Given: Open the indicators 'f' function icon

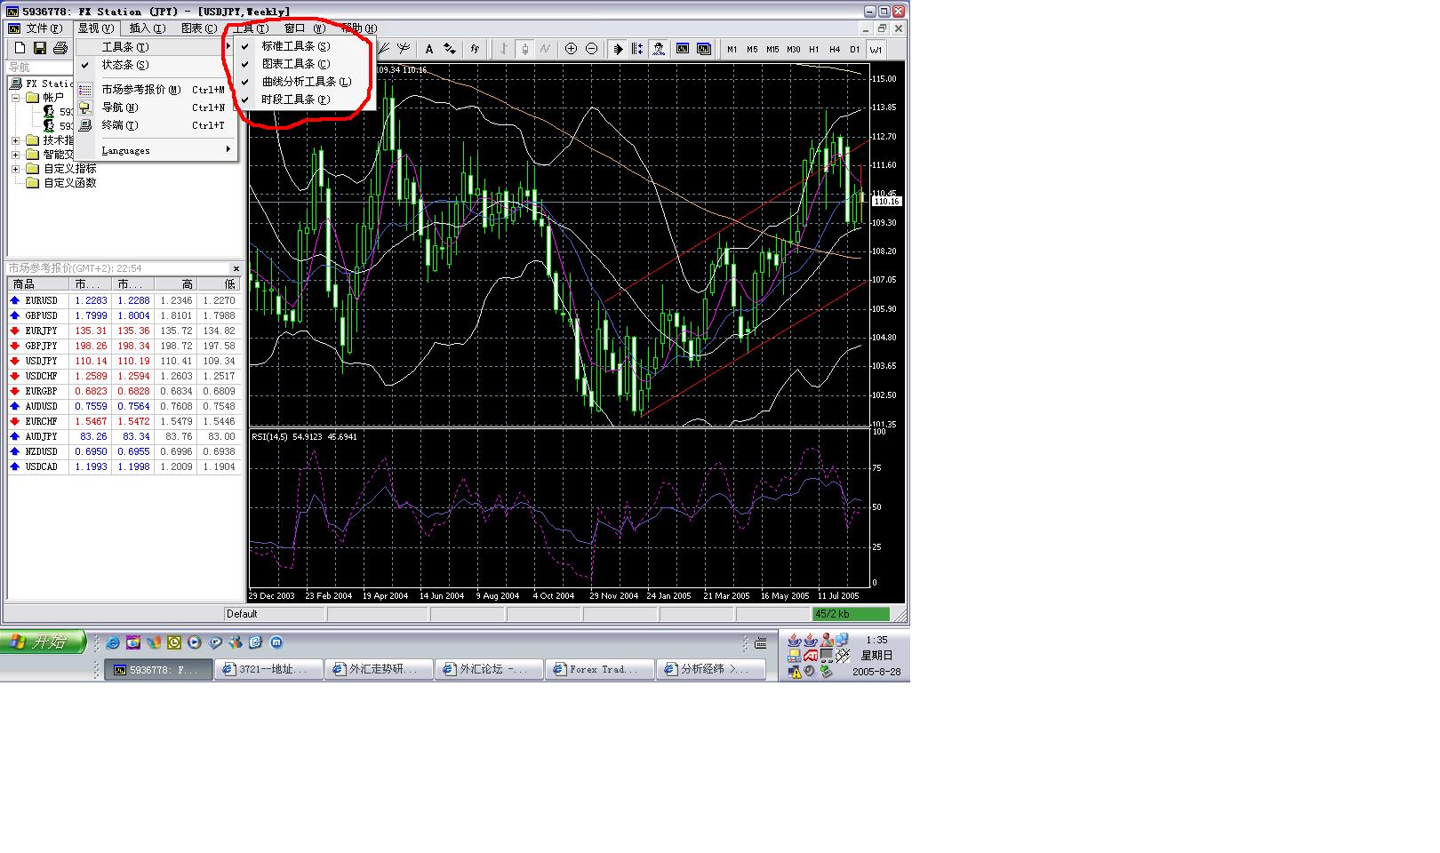Looking at the screenshot, I should (475, 49).
